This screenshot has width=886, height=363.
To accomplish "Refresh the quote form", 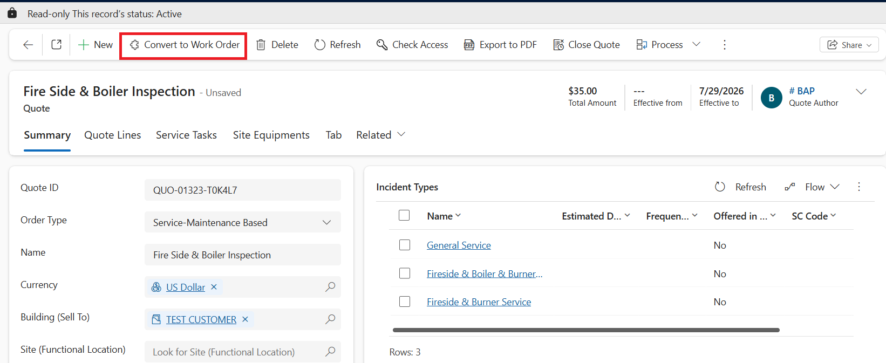I will coord(338,45).
